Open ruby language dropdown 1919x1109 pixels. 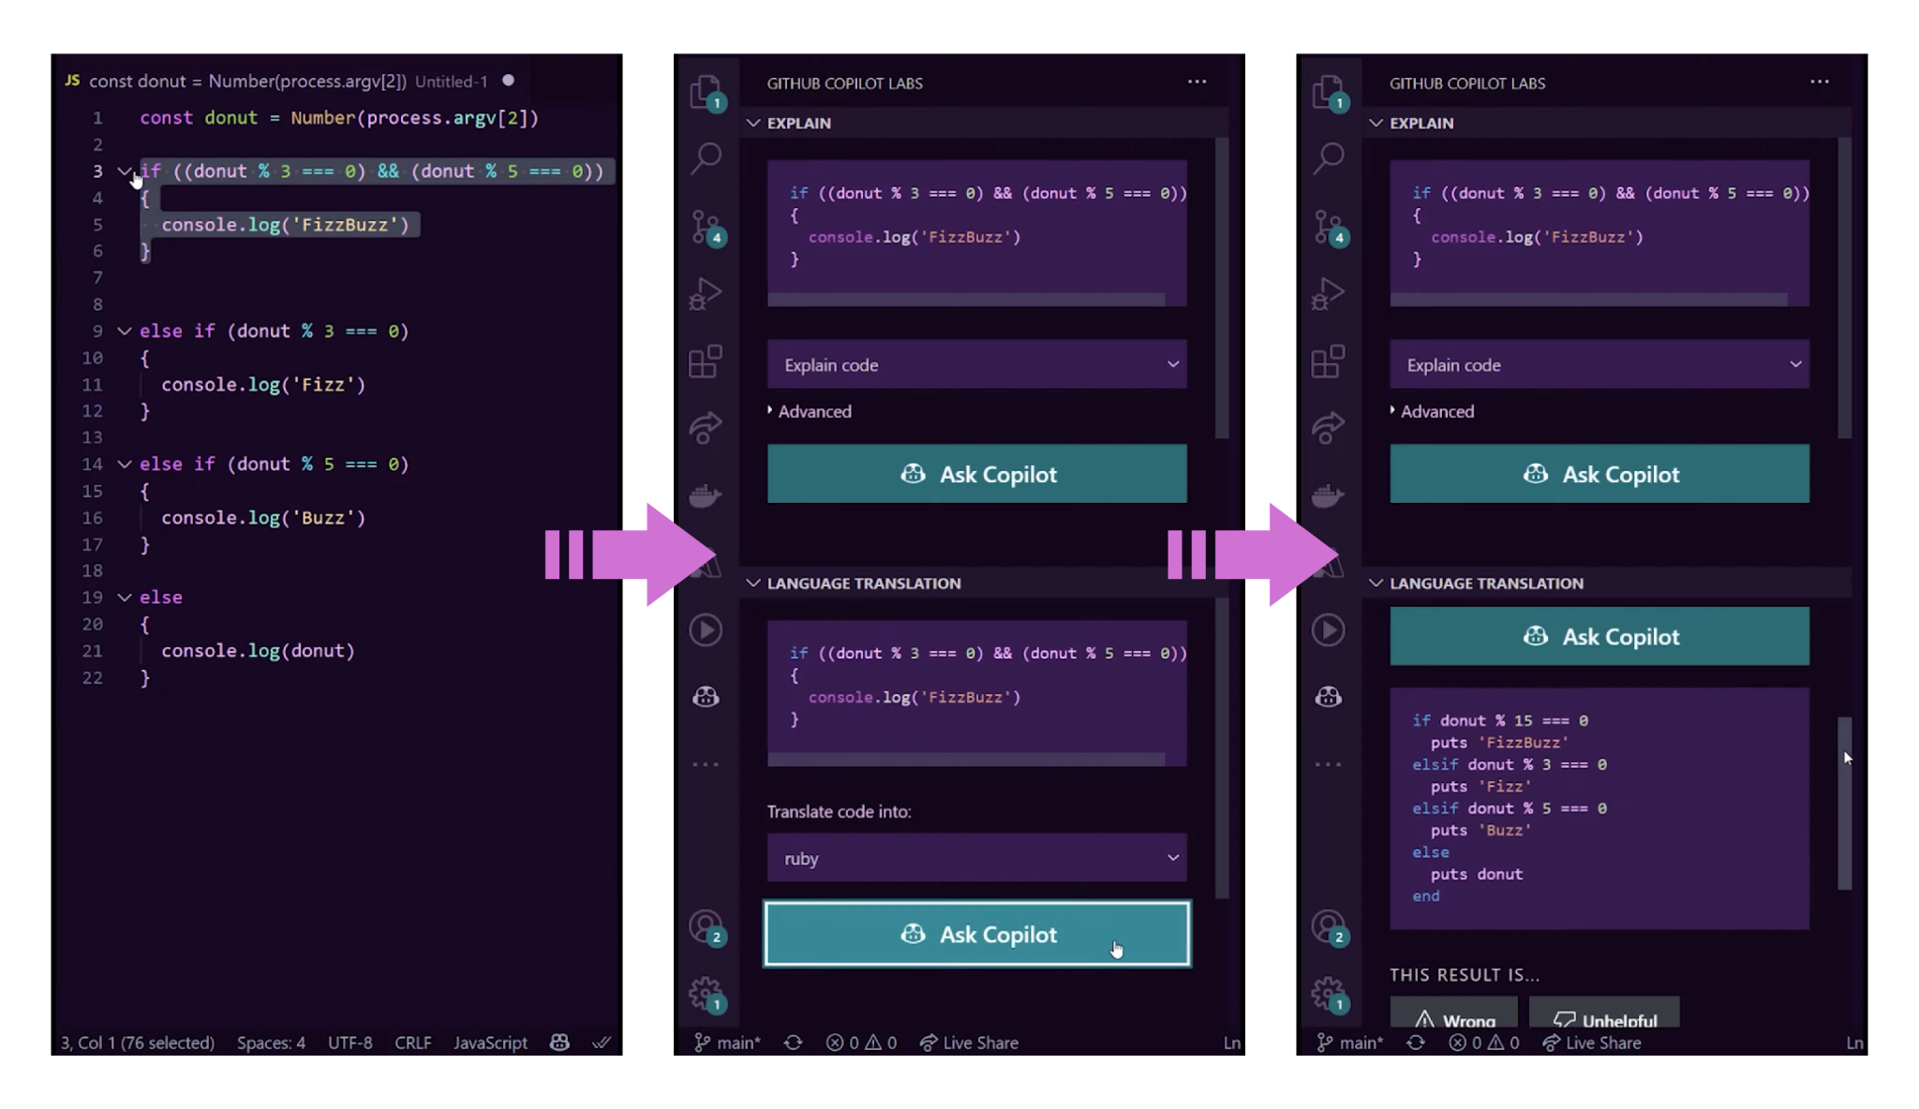[976, 858]
